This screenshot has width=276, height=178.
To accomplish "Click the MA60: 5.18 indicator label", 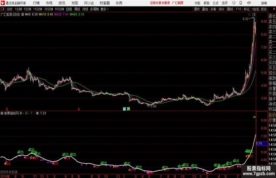I will pyautogui.click(x=77, y=15).
